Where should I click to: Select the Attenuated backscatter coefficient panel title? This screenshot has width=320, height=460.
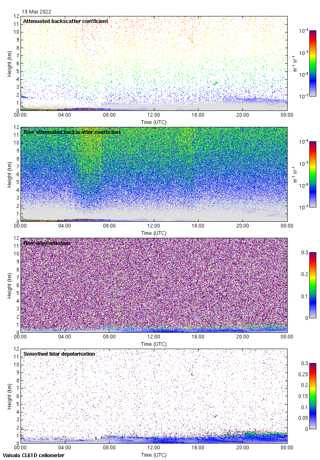tap(66, 21)
